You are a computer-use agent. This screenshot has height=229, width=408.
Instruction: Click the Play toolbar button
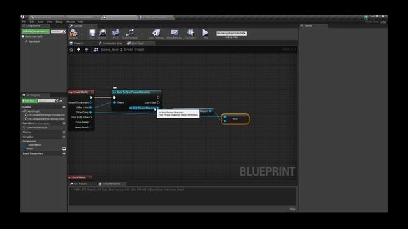click(x=205, y=33)
